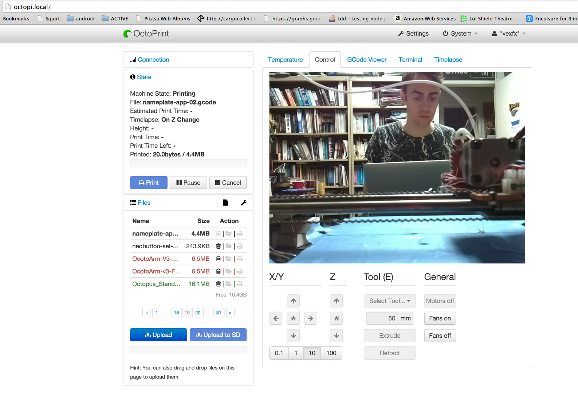Image resolution: width=578 pixels, height=393 pixels.
Task: Collapse the Files panel
Action: coord(144,203)
